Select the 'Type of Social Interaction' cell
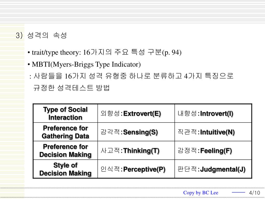This screenshot has height=199, width=265. (65, 113)
